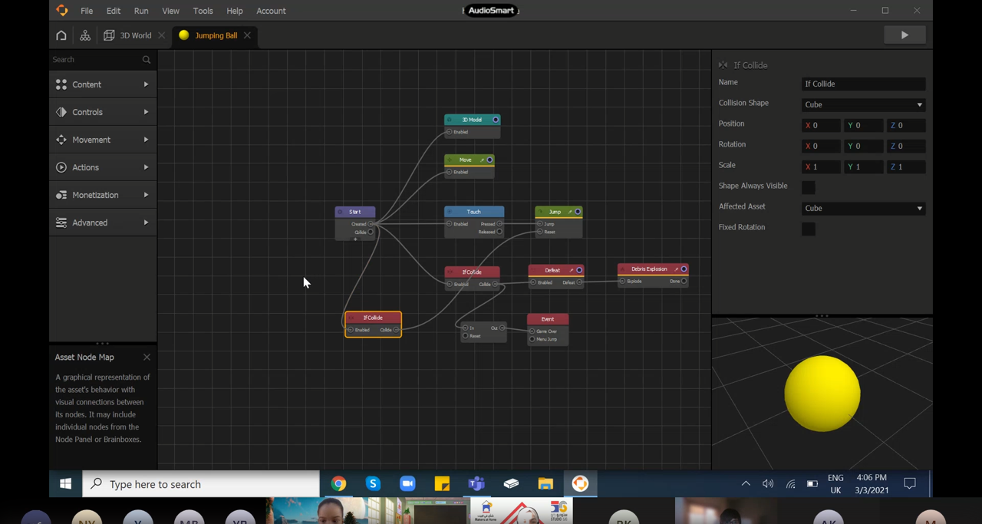
Task: Click the edit pencil icon on Jump node
Action: point(571,212)
